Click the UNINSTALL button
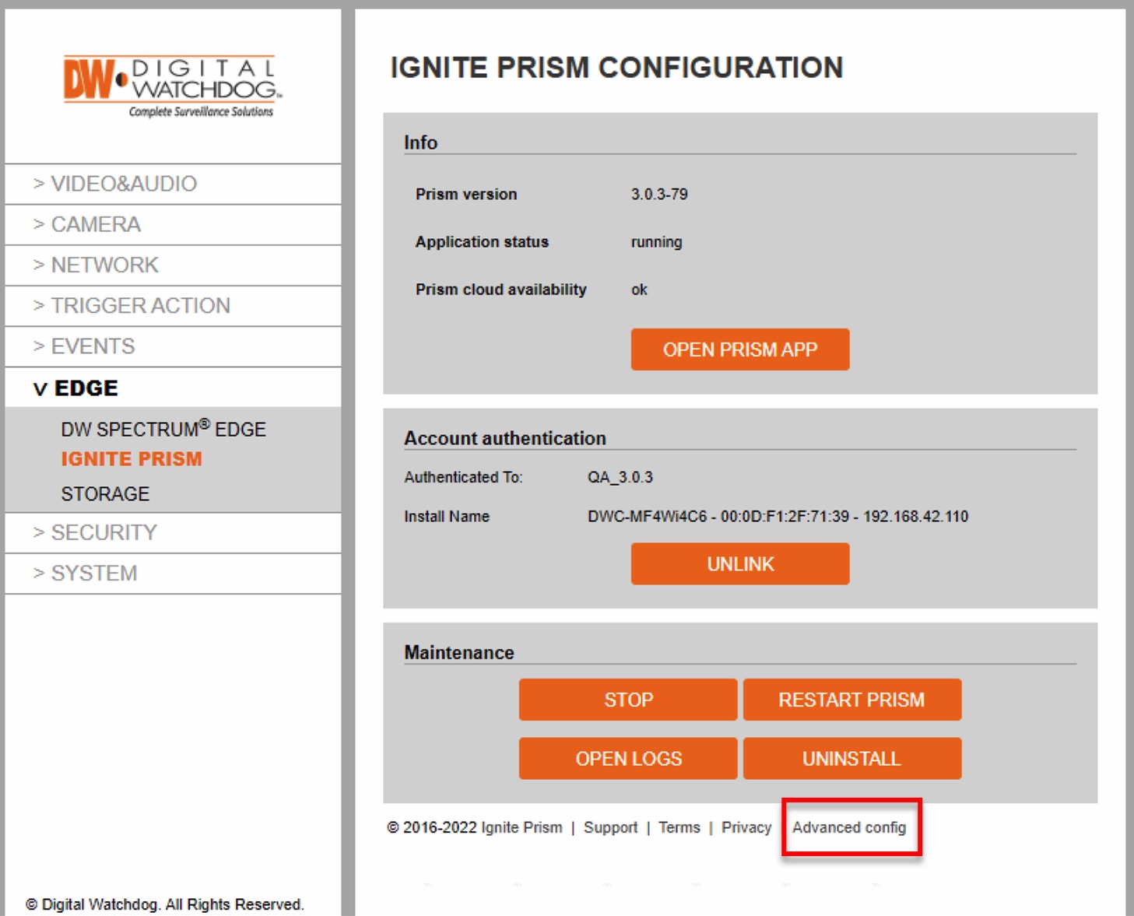The height and width of the screenshot is (916, 1134). [852, 759]
